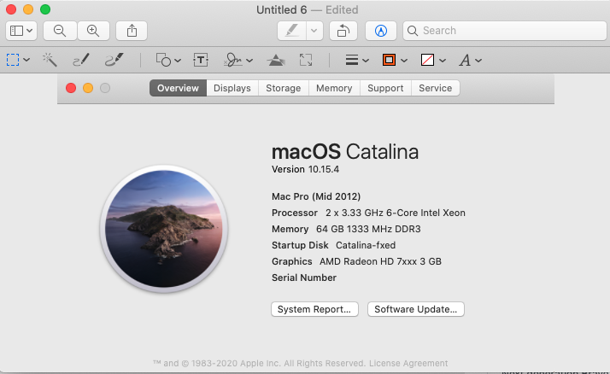Click the green full-screen button of Preview

point(45,9)
